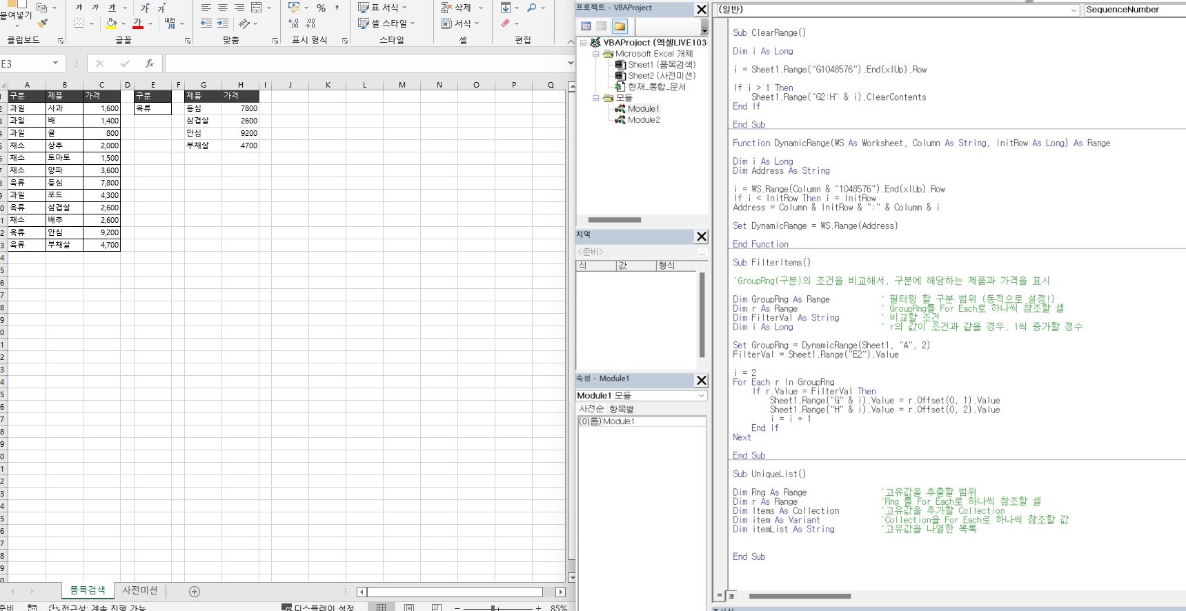Collapse the 모듈 folder node
The image size is (1186, 611).
(x=596, y=98)
